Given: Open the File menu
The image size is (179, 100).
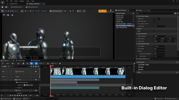Looking at the screenshot, I should click(x=7, y=1).
